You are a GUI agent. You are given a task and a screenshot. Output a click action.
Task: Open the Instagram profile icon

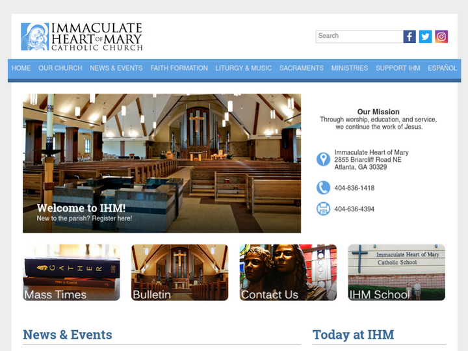click(x=441, y=36)
